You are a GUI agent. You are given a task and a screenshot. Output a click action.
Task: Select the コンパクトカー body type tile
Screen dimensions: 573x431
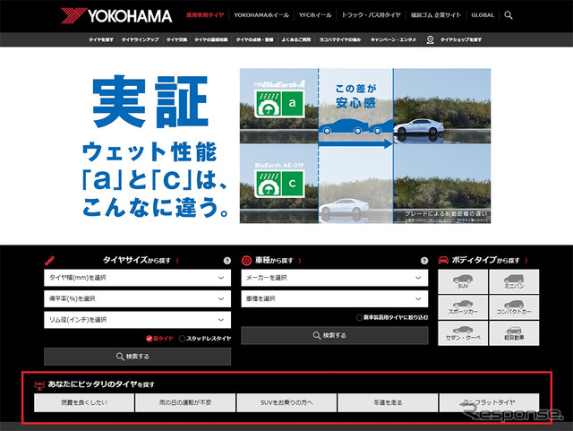514,306
